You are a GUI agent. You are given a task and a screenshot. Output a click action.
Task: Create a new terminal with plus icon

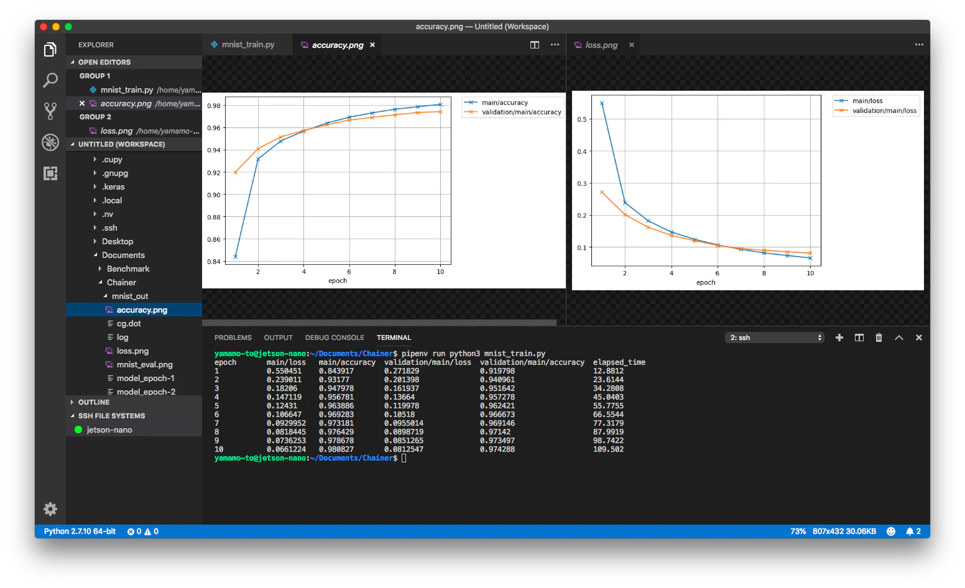[839, 338]
